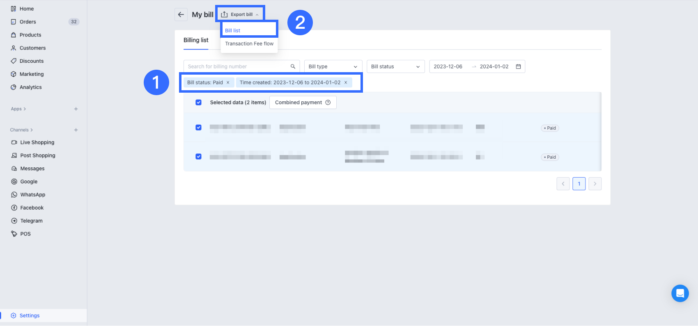Open the live chat support bubble
The height and width of the screenshot is (326, 698).
pyautogui.click(x=680, y=293)
